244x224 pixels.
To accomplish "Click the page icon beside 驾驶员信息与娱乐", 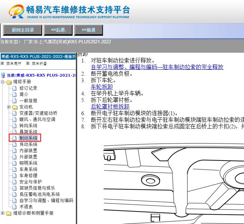I will point(15,188).
